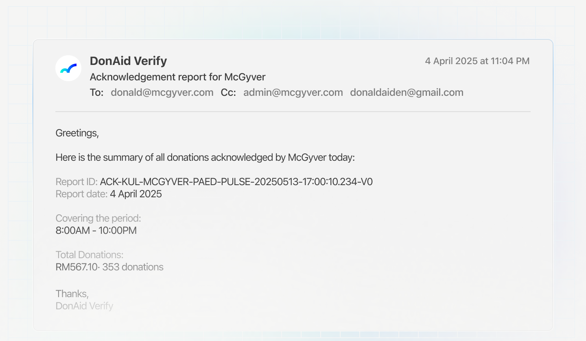Click the Greetings line in email body
Viewport: 586px width, 341px height.
point(77,133)
